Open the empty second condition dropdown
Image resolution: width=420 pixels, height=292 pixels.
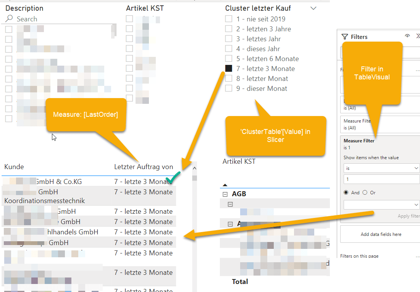click(x=381, y=204)
